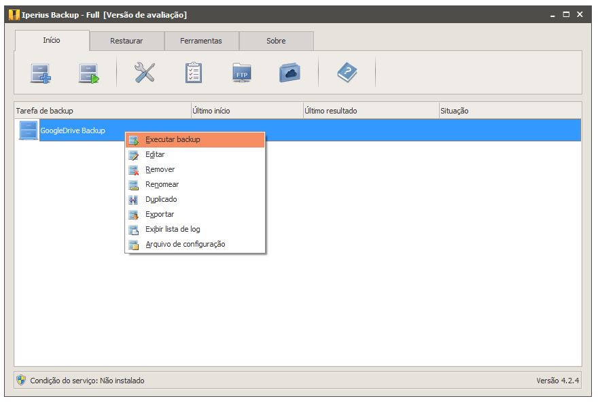Choose Executar backup from context menu
598x403 pixels.
click(195, 139)
